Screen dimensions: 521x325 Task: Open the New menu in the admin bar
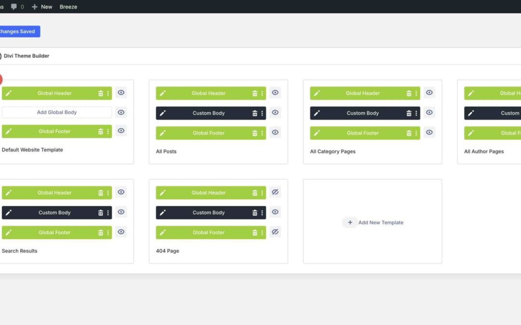click(x=41, y=6)
